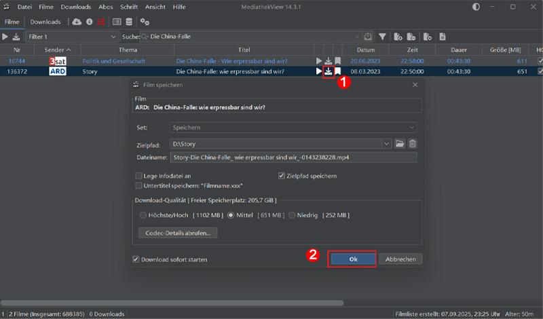Browse target folder with folder icon

point(400,143)
